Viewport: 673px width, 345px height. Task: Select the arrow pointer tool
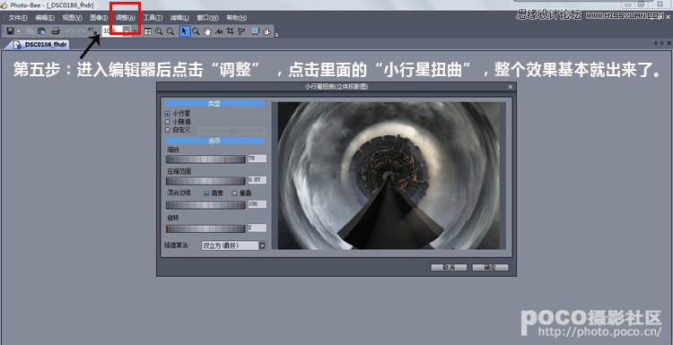click(x=185, y=30)
